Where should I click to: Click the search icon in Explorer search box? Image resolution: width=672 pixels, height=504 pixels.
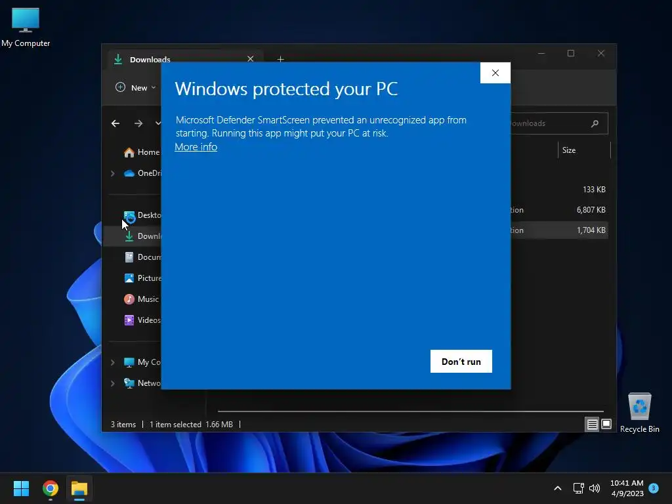[x=595, y=123]
